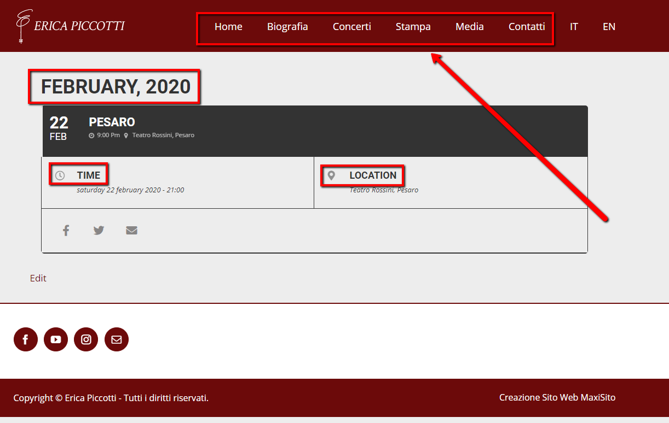Open the Concerti menu item
This screenshot has width=669, height=423.
coord(352,26)
